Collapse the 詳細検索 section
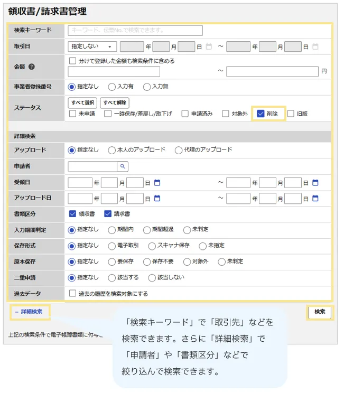This screenshot has width=344, height=393. (30, 312)
